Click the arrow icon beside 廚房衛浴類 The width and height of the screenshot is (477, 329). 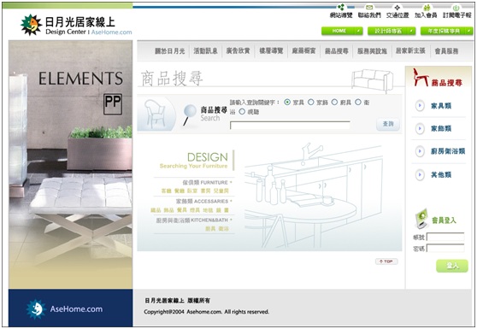pos(420,151)
